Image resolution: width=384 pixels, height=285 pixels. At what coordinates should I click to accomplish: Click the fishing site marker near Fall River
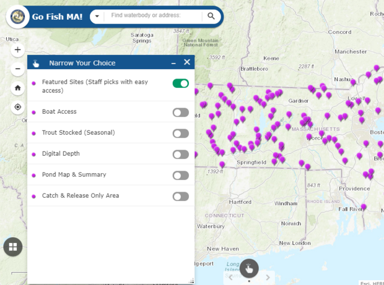point(364,208)
